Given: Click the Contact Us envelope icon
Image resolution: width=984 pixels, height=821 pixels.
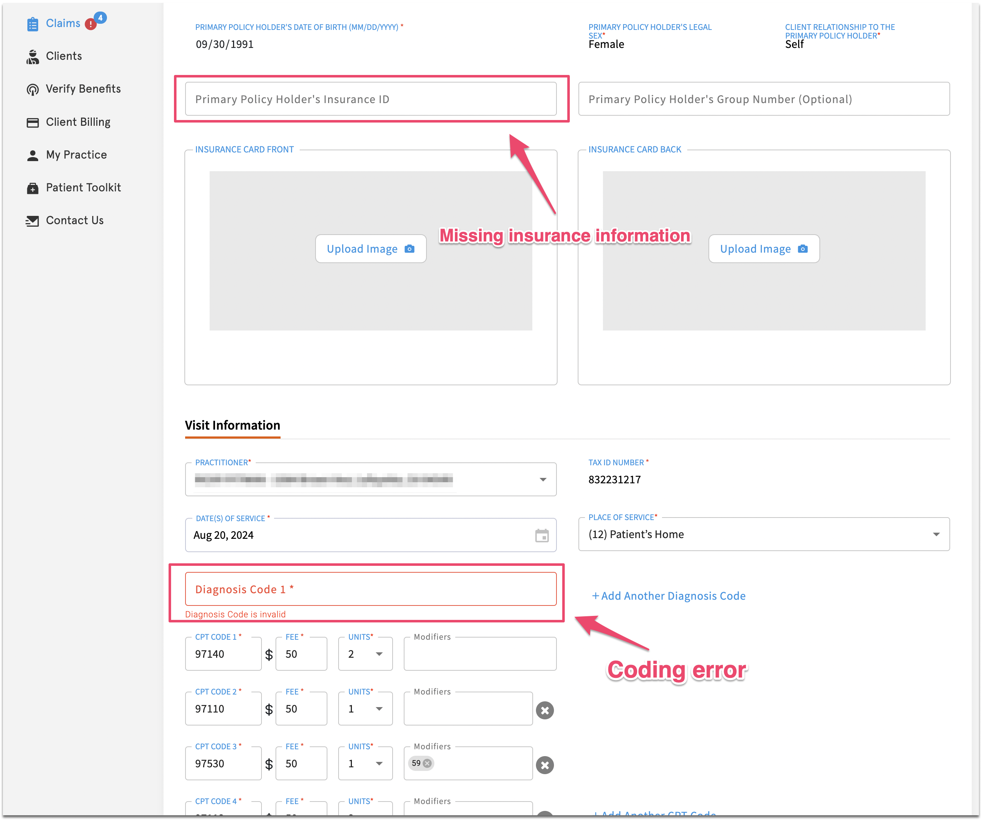Looking at the screenshot, I should click(x=32, y=221).
